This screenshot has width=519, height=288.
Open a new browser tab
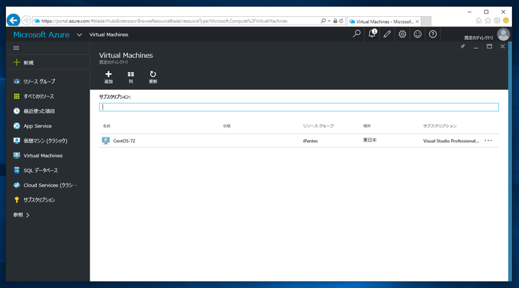click(426, 21)
